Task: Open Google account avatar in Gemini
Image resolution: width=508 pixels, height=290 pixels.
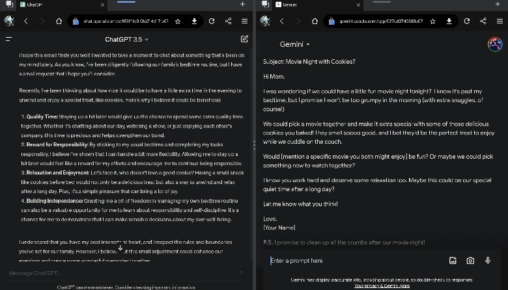Action: tap(495, 44)
